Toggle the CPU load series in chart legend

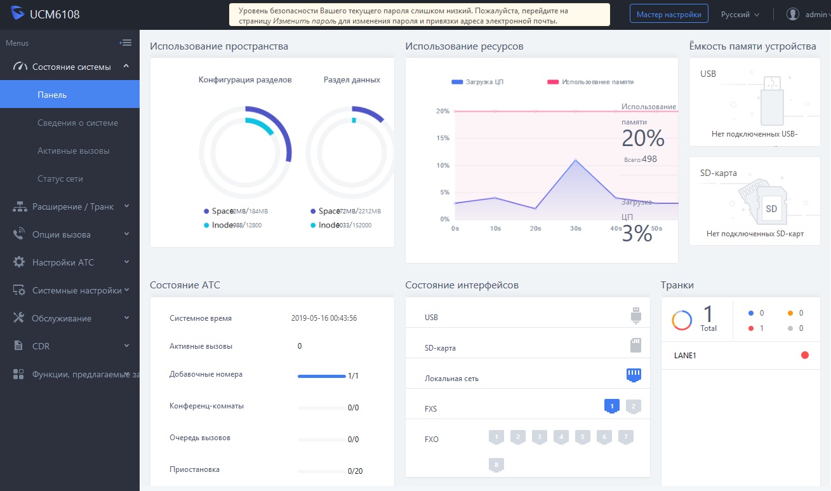coord(477,82)
